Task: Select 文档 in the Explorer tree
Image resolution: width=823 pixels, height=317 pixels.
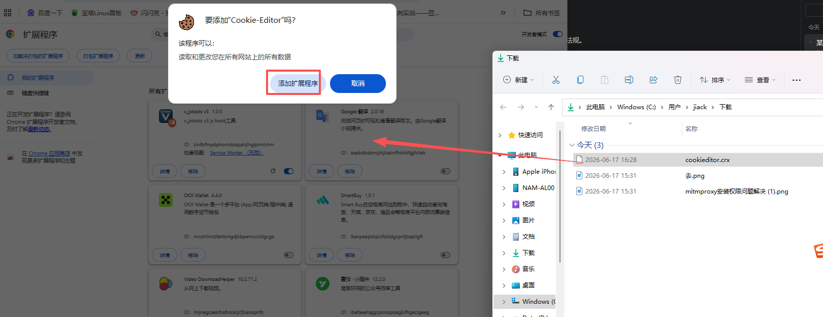Action: (x=528, y=236)
